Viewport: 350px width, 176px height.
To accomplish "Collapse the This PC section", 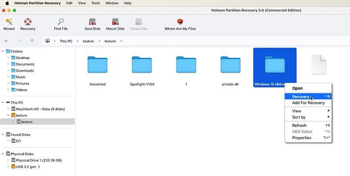I will coord(3,103).
